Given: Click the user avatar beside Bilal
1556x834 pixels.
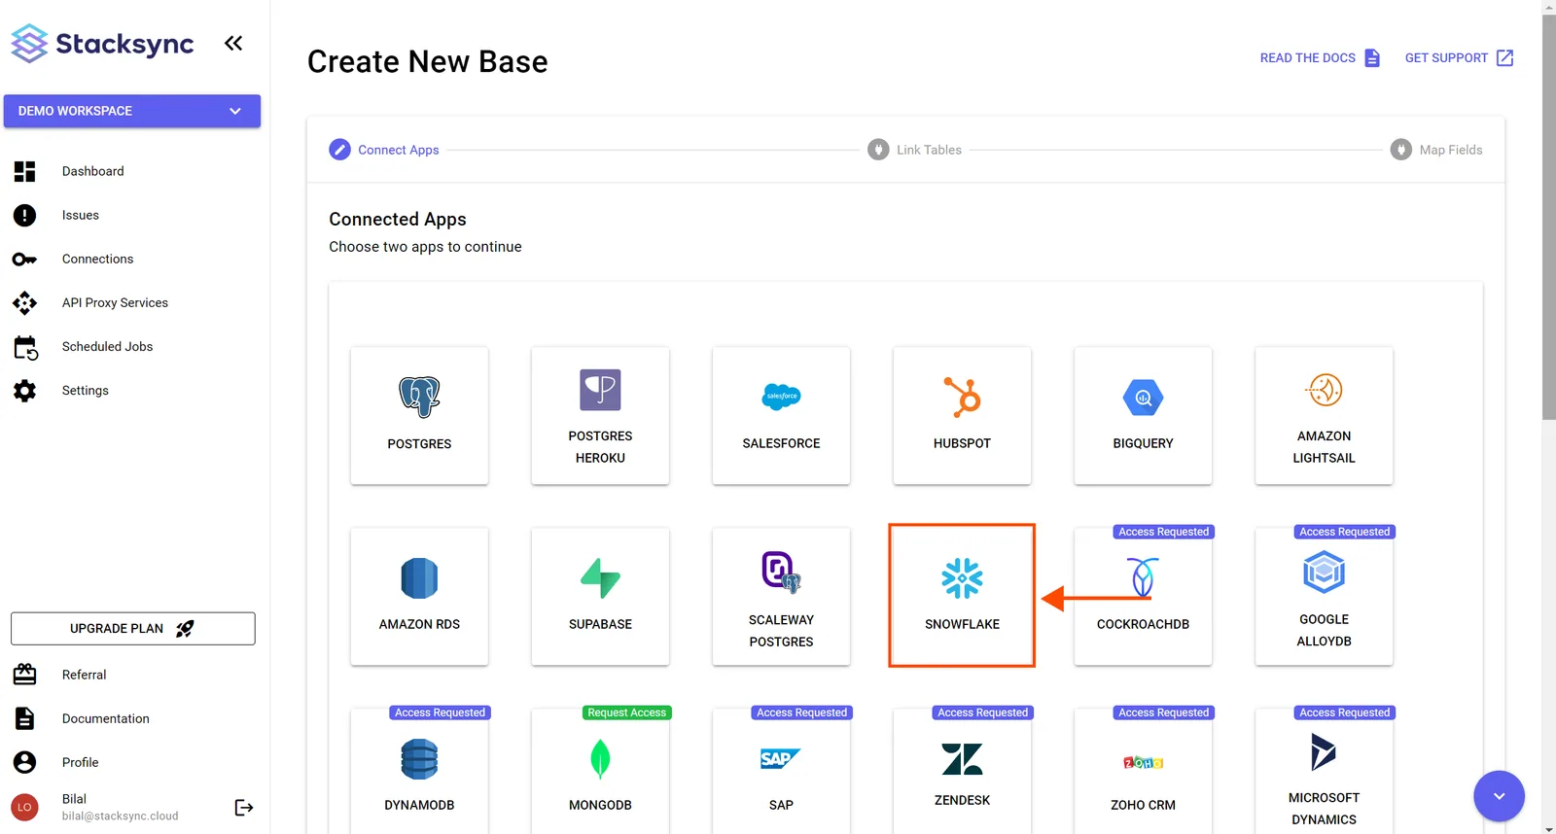Looking at the screenshot, I should 24,808.
